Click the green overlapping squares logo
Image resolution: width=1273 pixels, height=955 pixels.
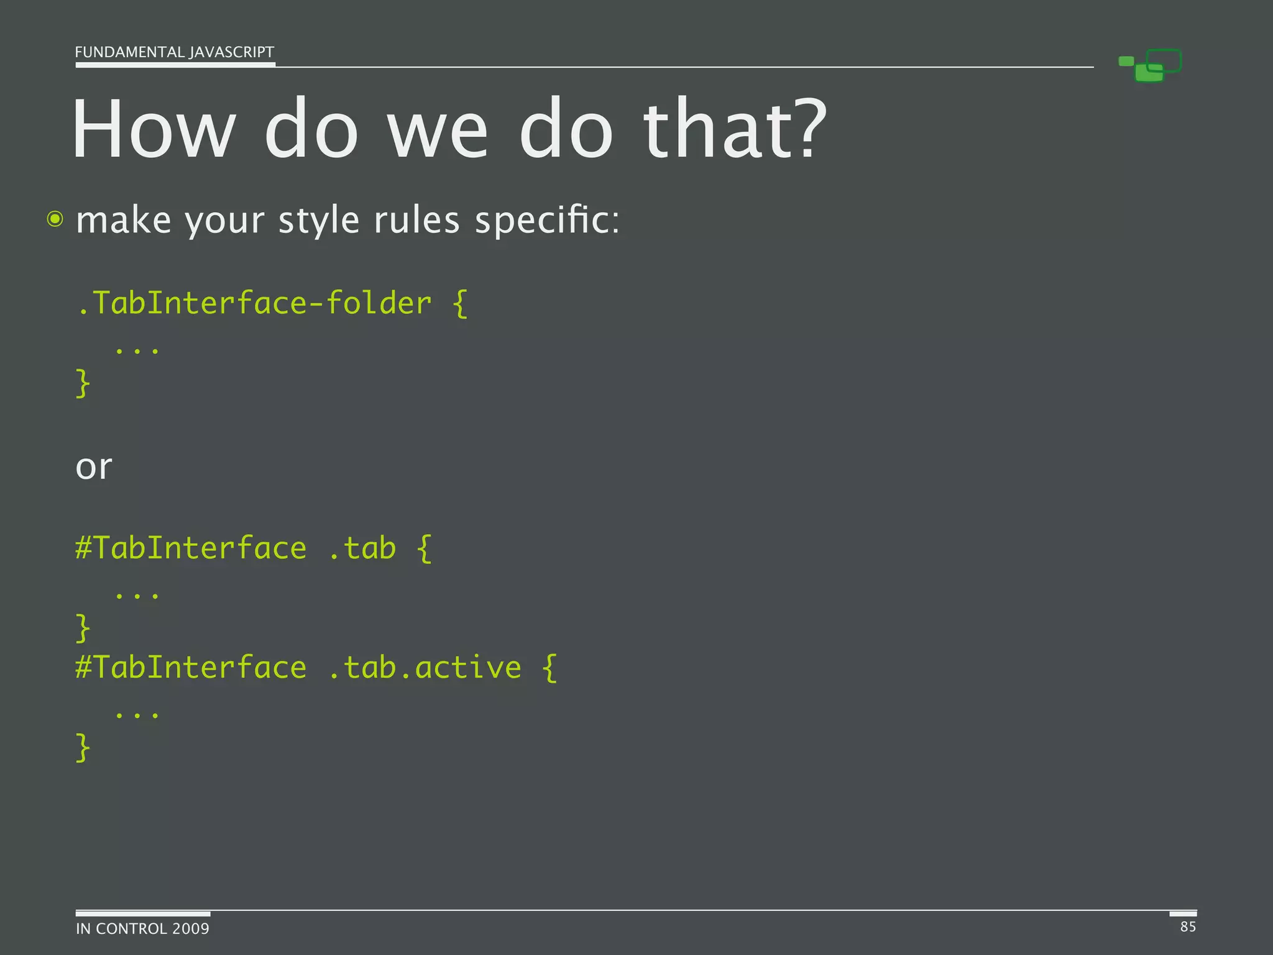click(x=1150, y=66)
